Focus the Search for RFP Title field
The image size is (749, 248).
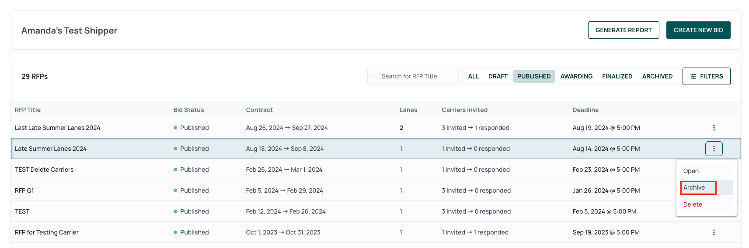413,76
